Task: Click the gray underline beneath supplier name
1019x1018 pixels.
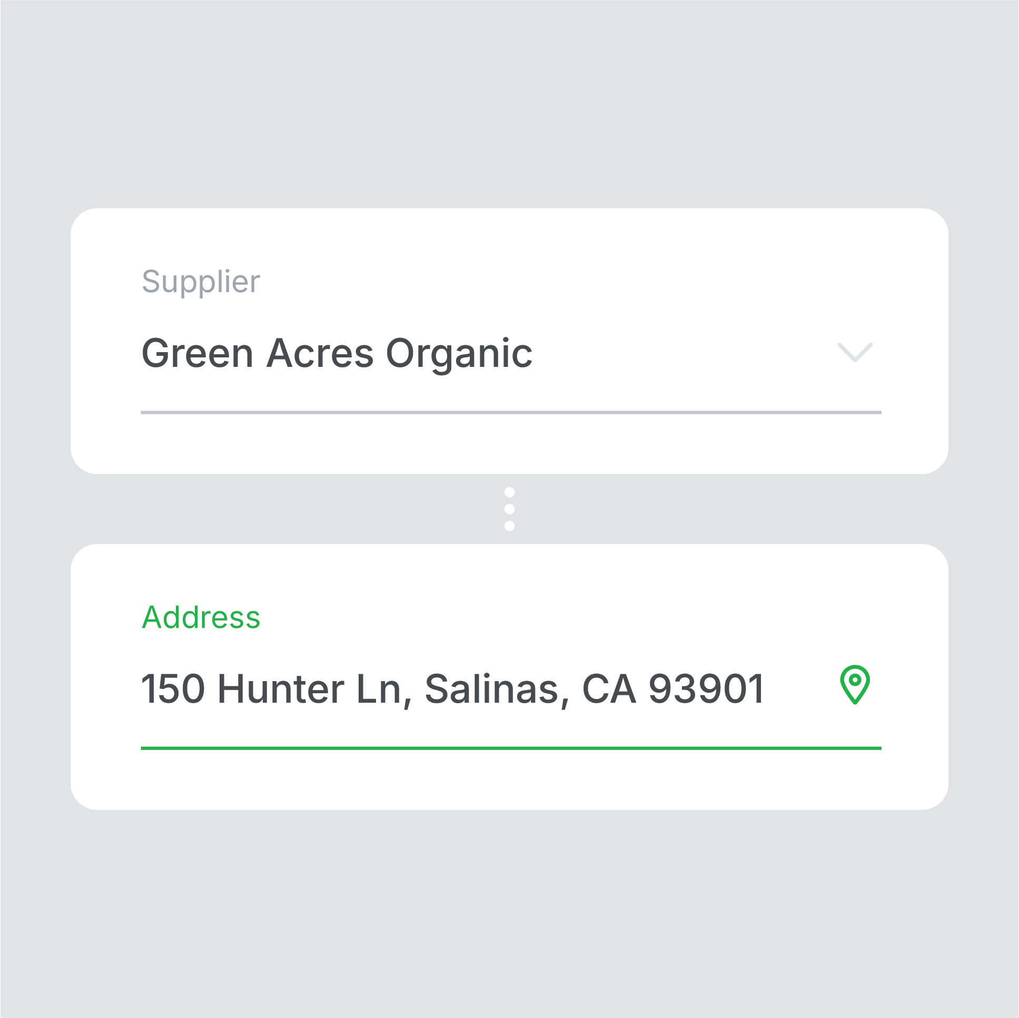Action: 511,412
